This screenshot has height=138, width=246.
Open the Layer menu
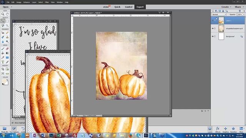click(34, 2)
